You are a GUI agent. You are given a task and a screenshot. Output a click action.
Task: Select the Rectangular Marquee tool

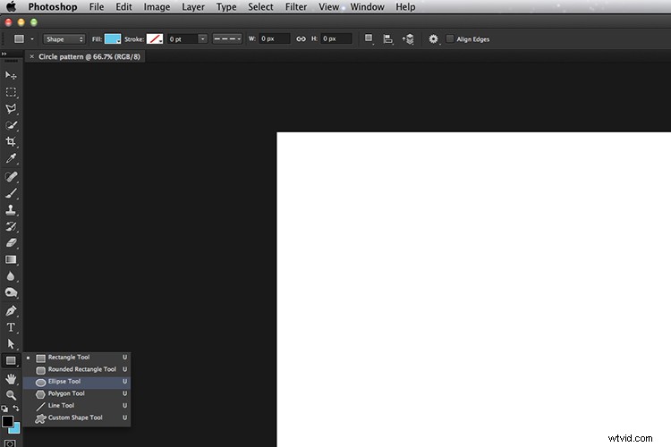tap(11, 92)
